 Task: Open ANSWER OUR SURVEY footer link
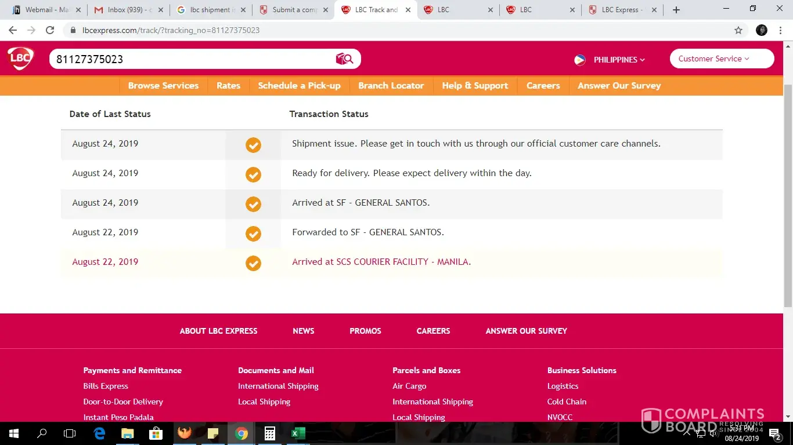[x=527, y=331]
